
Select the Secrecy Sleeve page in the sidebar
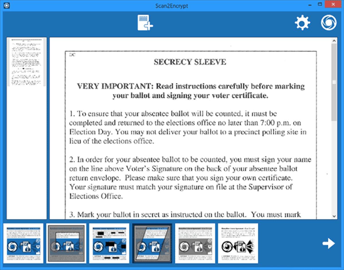coord(26,61)
